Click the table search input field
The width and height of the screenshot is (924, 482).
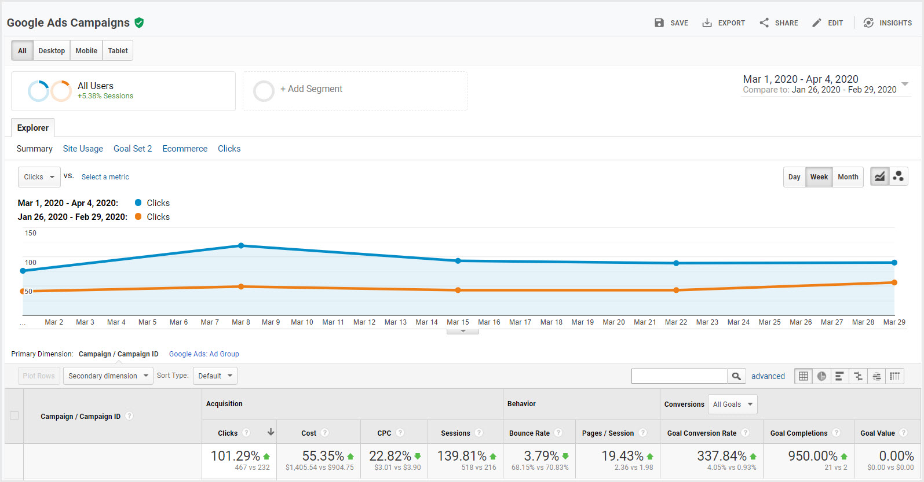tap(680, 376)
